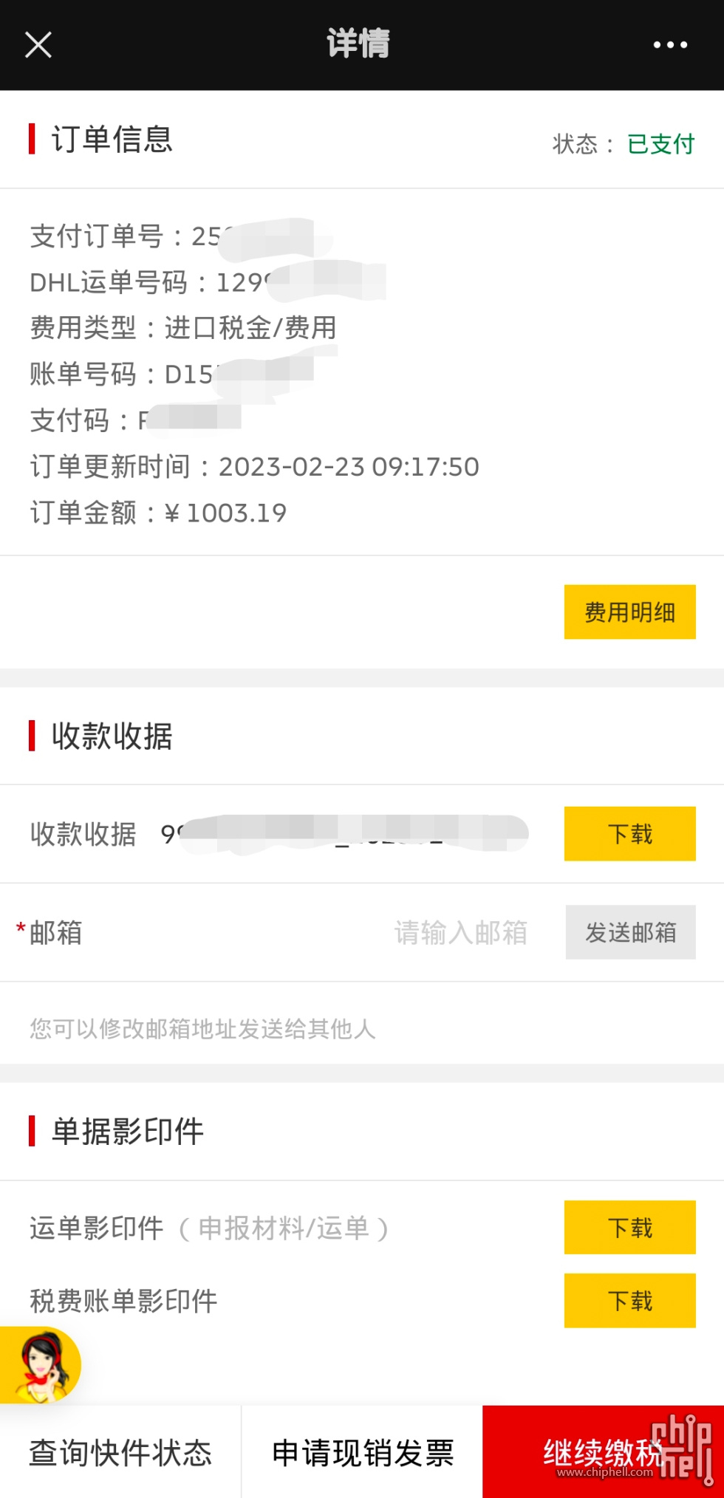The image size is (724, 1498).
Task: Open the customer service avatar chat
Action: (41, 1365)
